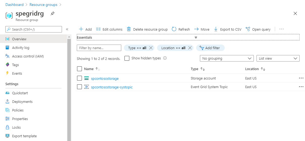The width and height of the screenshot is (305, 141).
Task: Go to Access control (IAM)
Action: coord(28,56)
